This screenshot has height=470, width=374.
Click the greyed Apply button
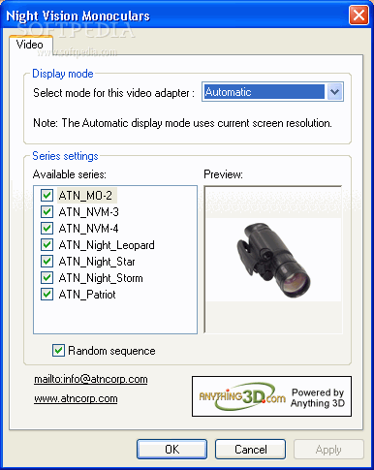point(328,450)
